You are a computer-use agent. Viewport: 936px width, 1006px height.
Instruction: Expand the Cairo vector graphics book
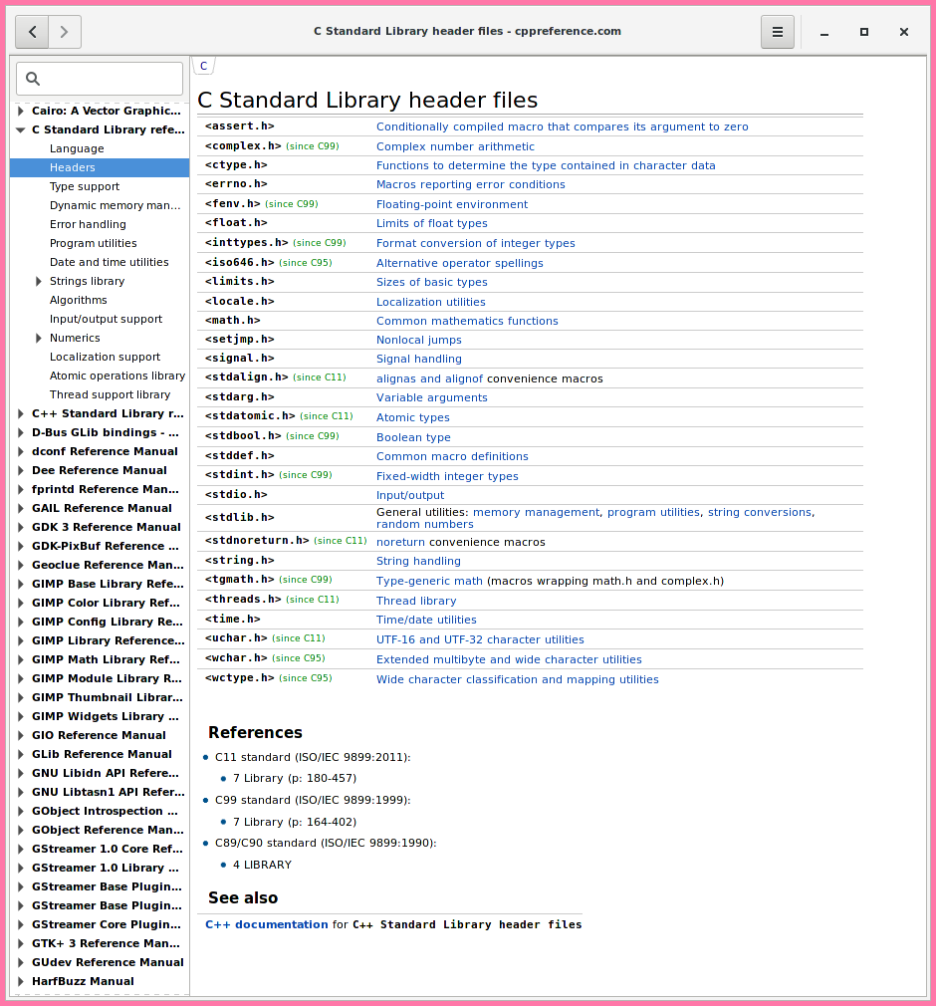pyautogui.click(x=21, y=111)
